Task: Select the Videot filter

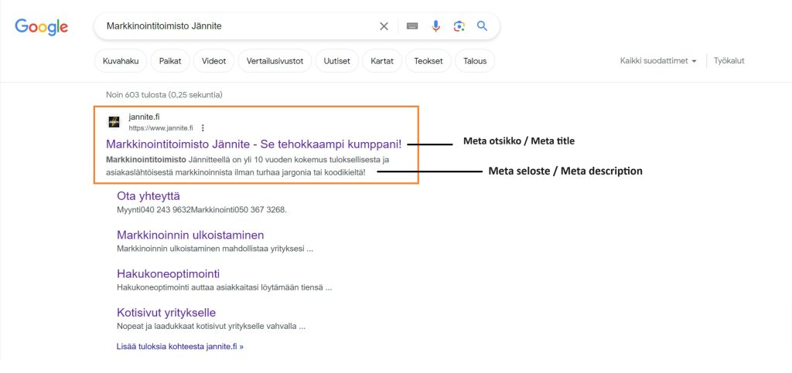Action: pyautogui.click(x=213, y=61)
